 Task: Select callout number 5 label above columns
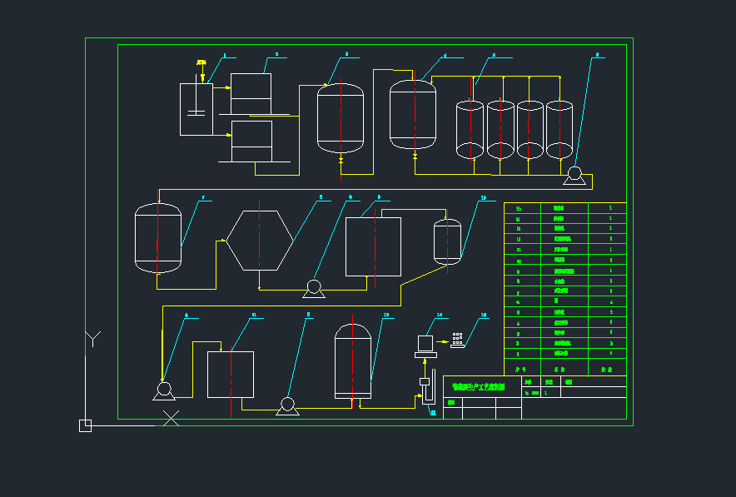(x=494, y=56)
